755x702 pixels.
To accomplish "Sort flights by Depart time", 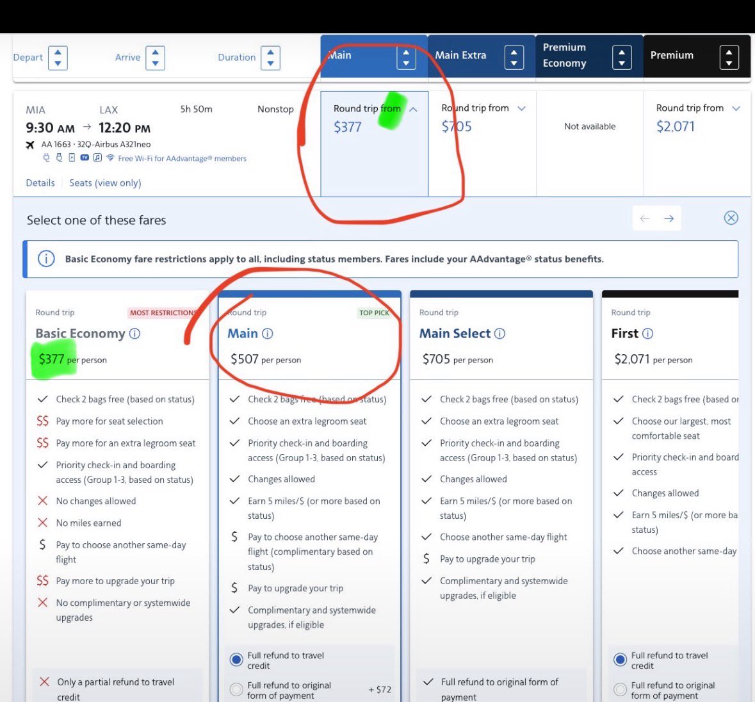I will coord(58,58).
